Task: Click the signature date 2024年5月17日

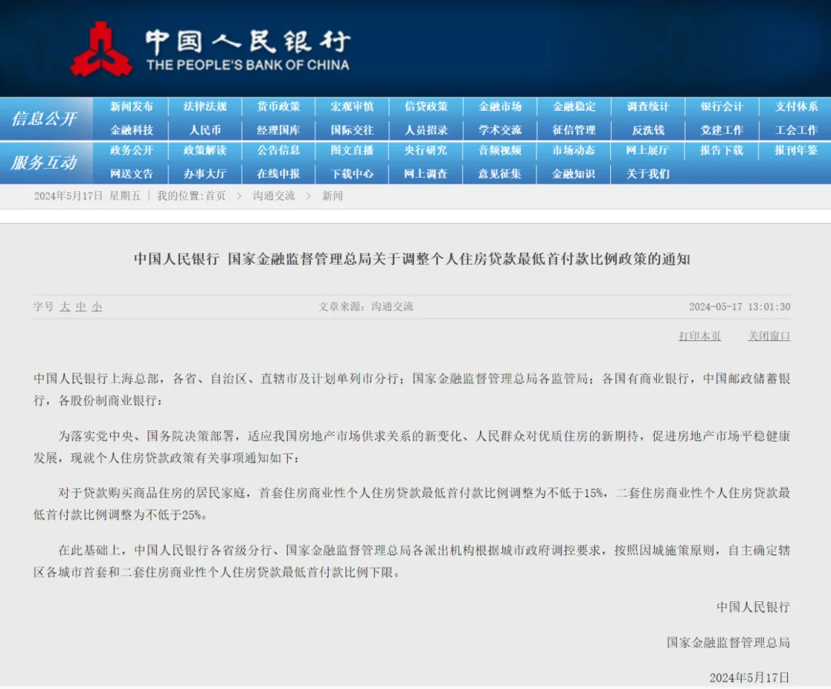Action: [x=750, y=678]
